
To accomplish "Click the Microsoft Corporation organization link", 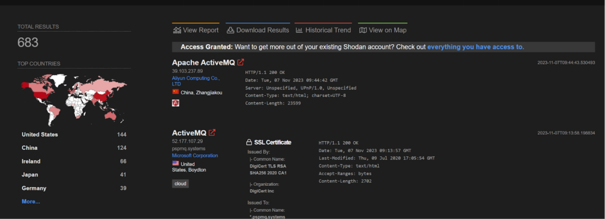I will pyautogui.click(x=195, y=155).
